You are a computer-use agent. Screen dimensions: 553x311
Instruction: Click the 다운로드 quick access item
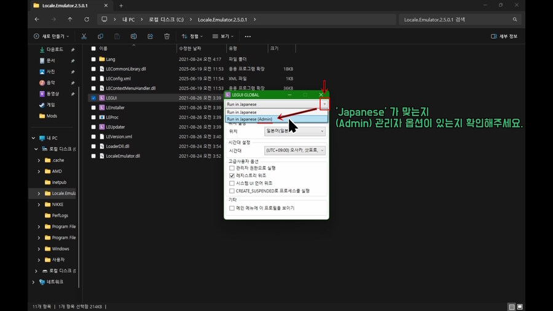pyautogui.click(x=55, y=49)
